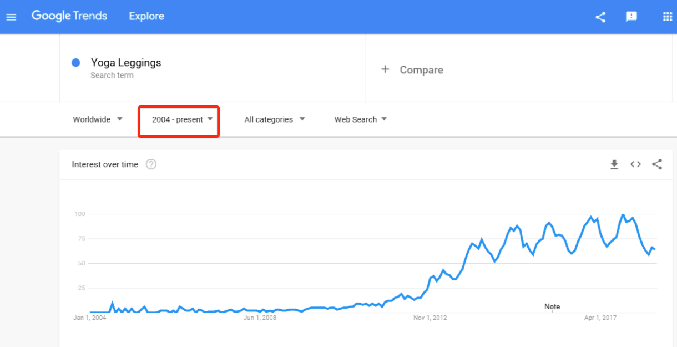
Task: Share the Interest over time chart
Action: point(657,164)
